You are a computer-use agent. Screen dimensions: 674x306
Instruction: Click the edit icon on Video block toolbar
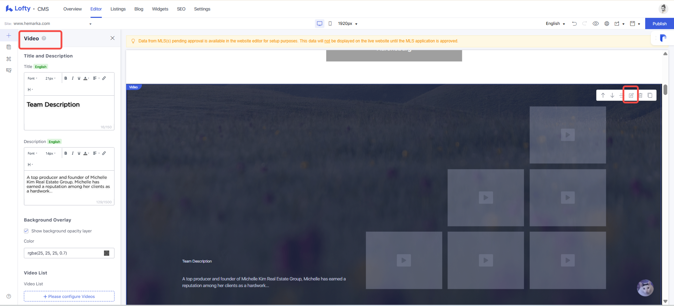[631, 95]
